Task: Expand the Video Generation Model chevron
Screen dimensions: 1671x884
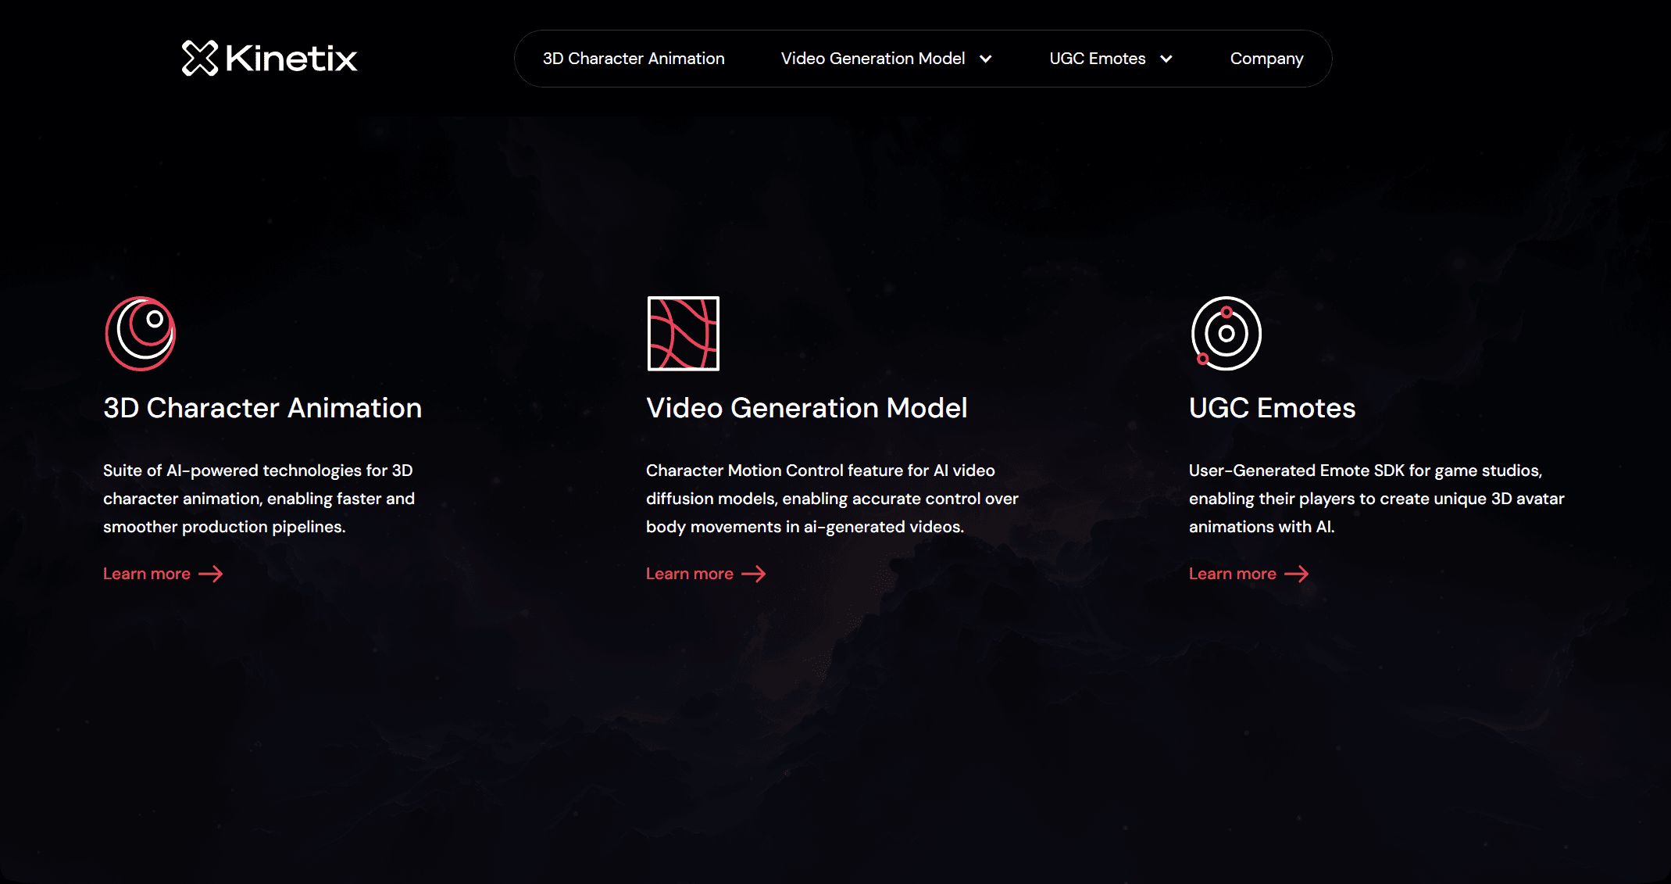Action: (986, 59)
